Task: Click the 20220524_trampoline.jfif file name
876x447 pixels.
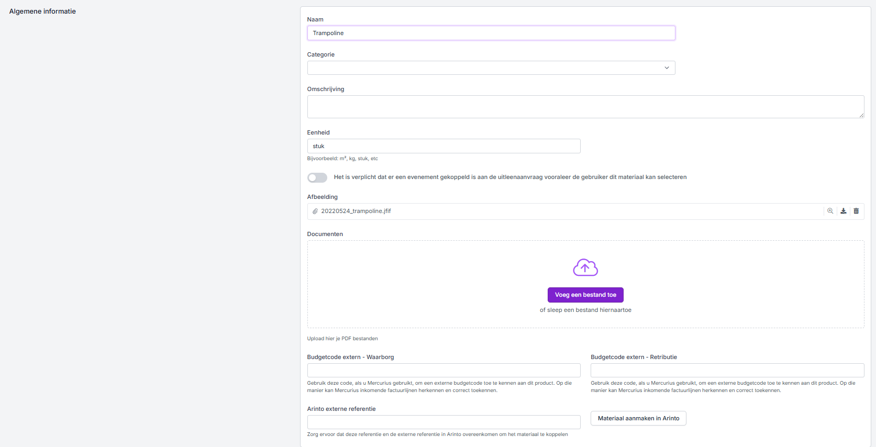Action: [x=356, y=211]
